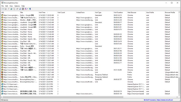Viewport: 181px width, 102px height.
Task: Click the Chrome icon of the 11:32:01 AM row
Action: (x=2, y=51)
